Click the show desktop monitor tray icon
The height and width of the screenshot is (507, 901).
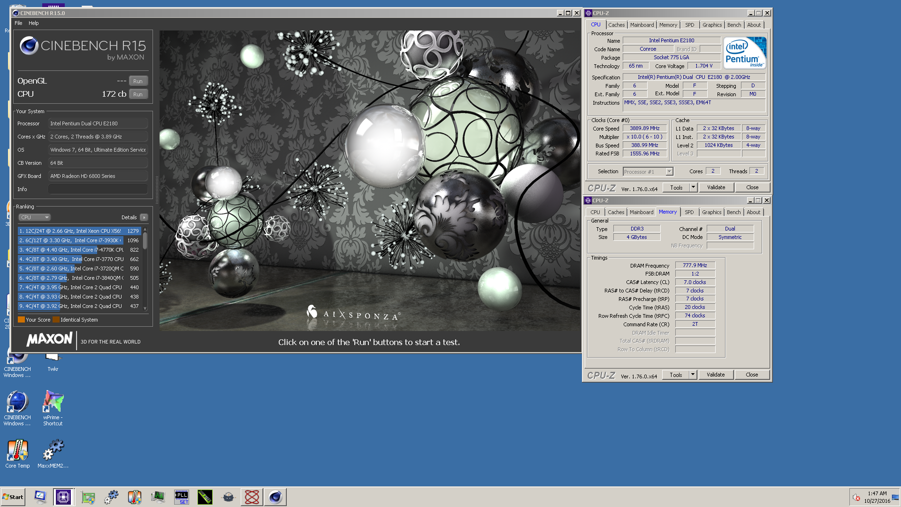click(x=895, y=497)
